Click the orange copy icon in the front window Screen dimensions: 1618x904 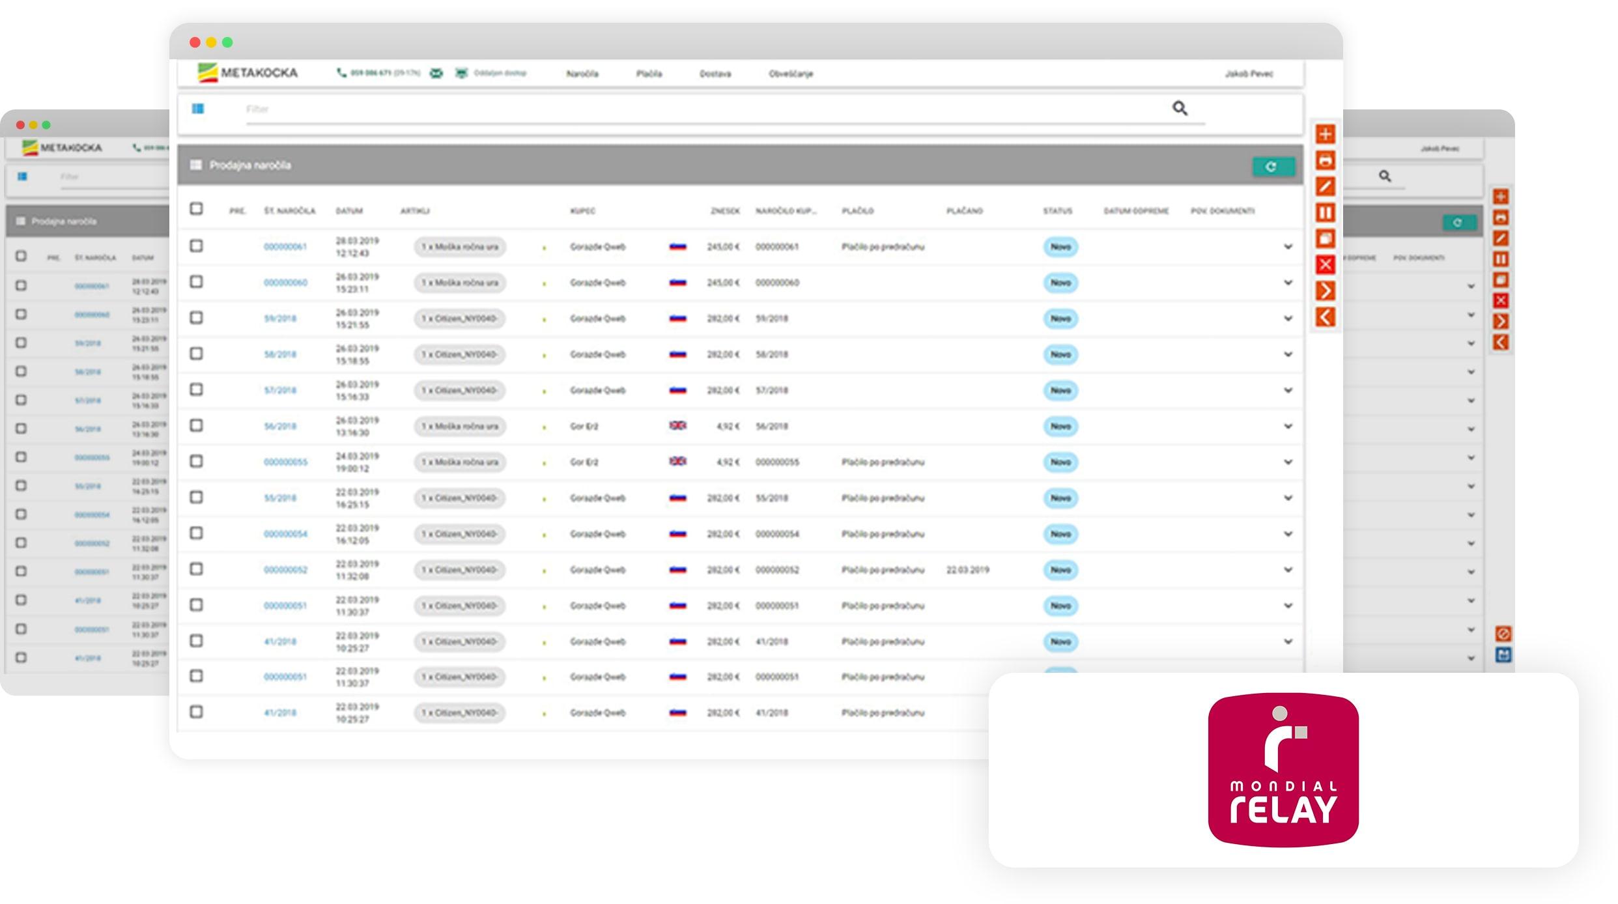[1325, 238]
